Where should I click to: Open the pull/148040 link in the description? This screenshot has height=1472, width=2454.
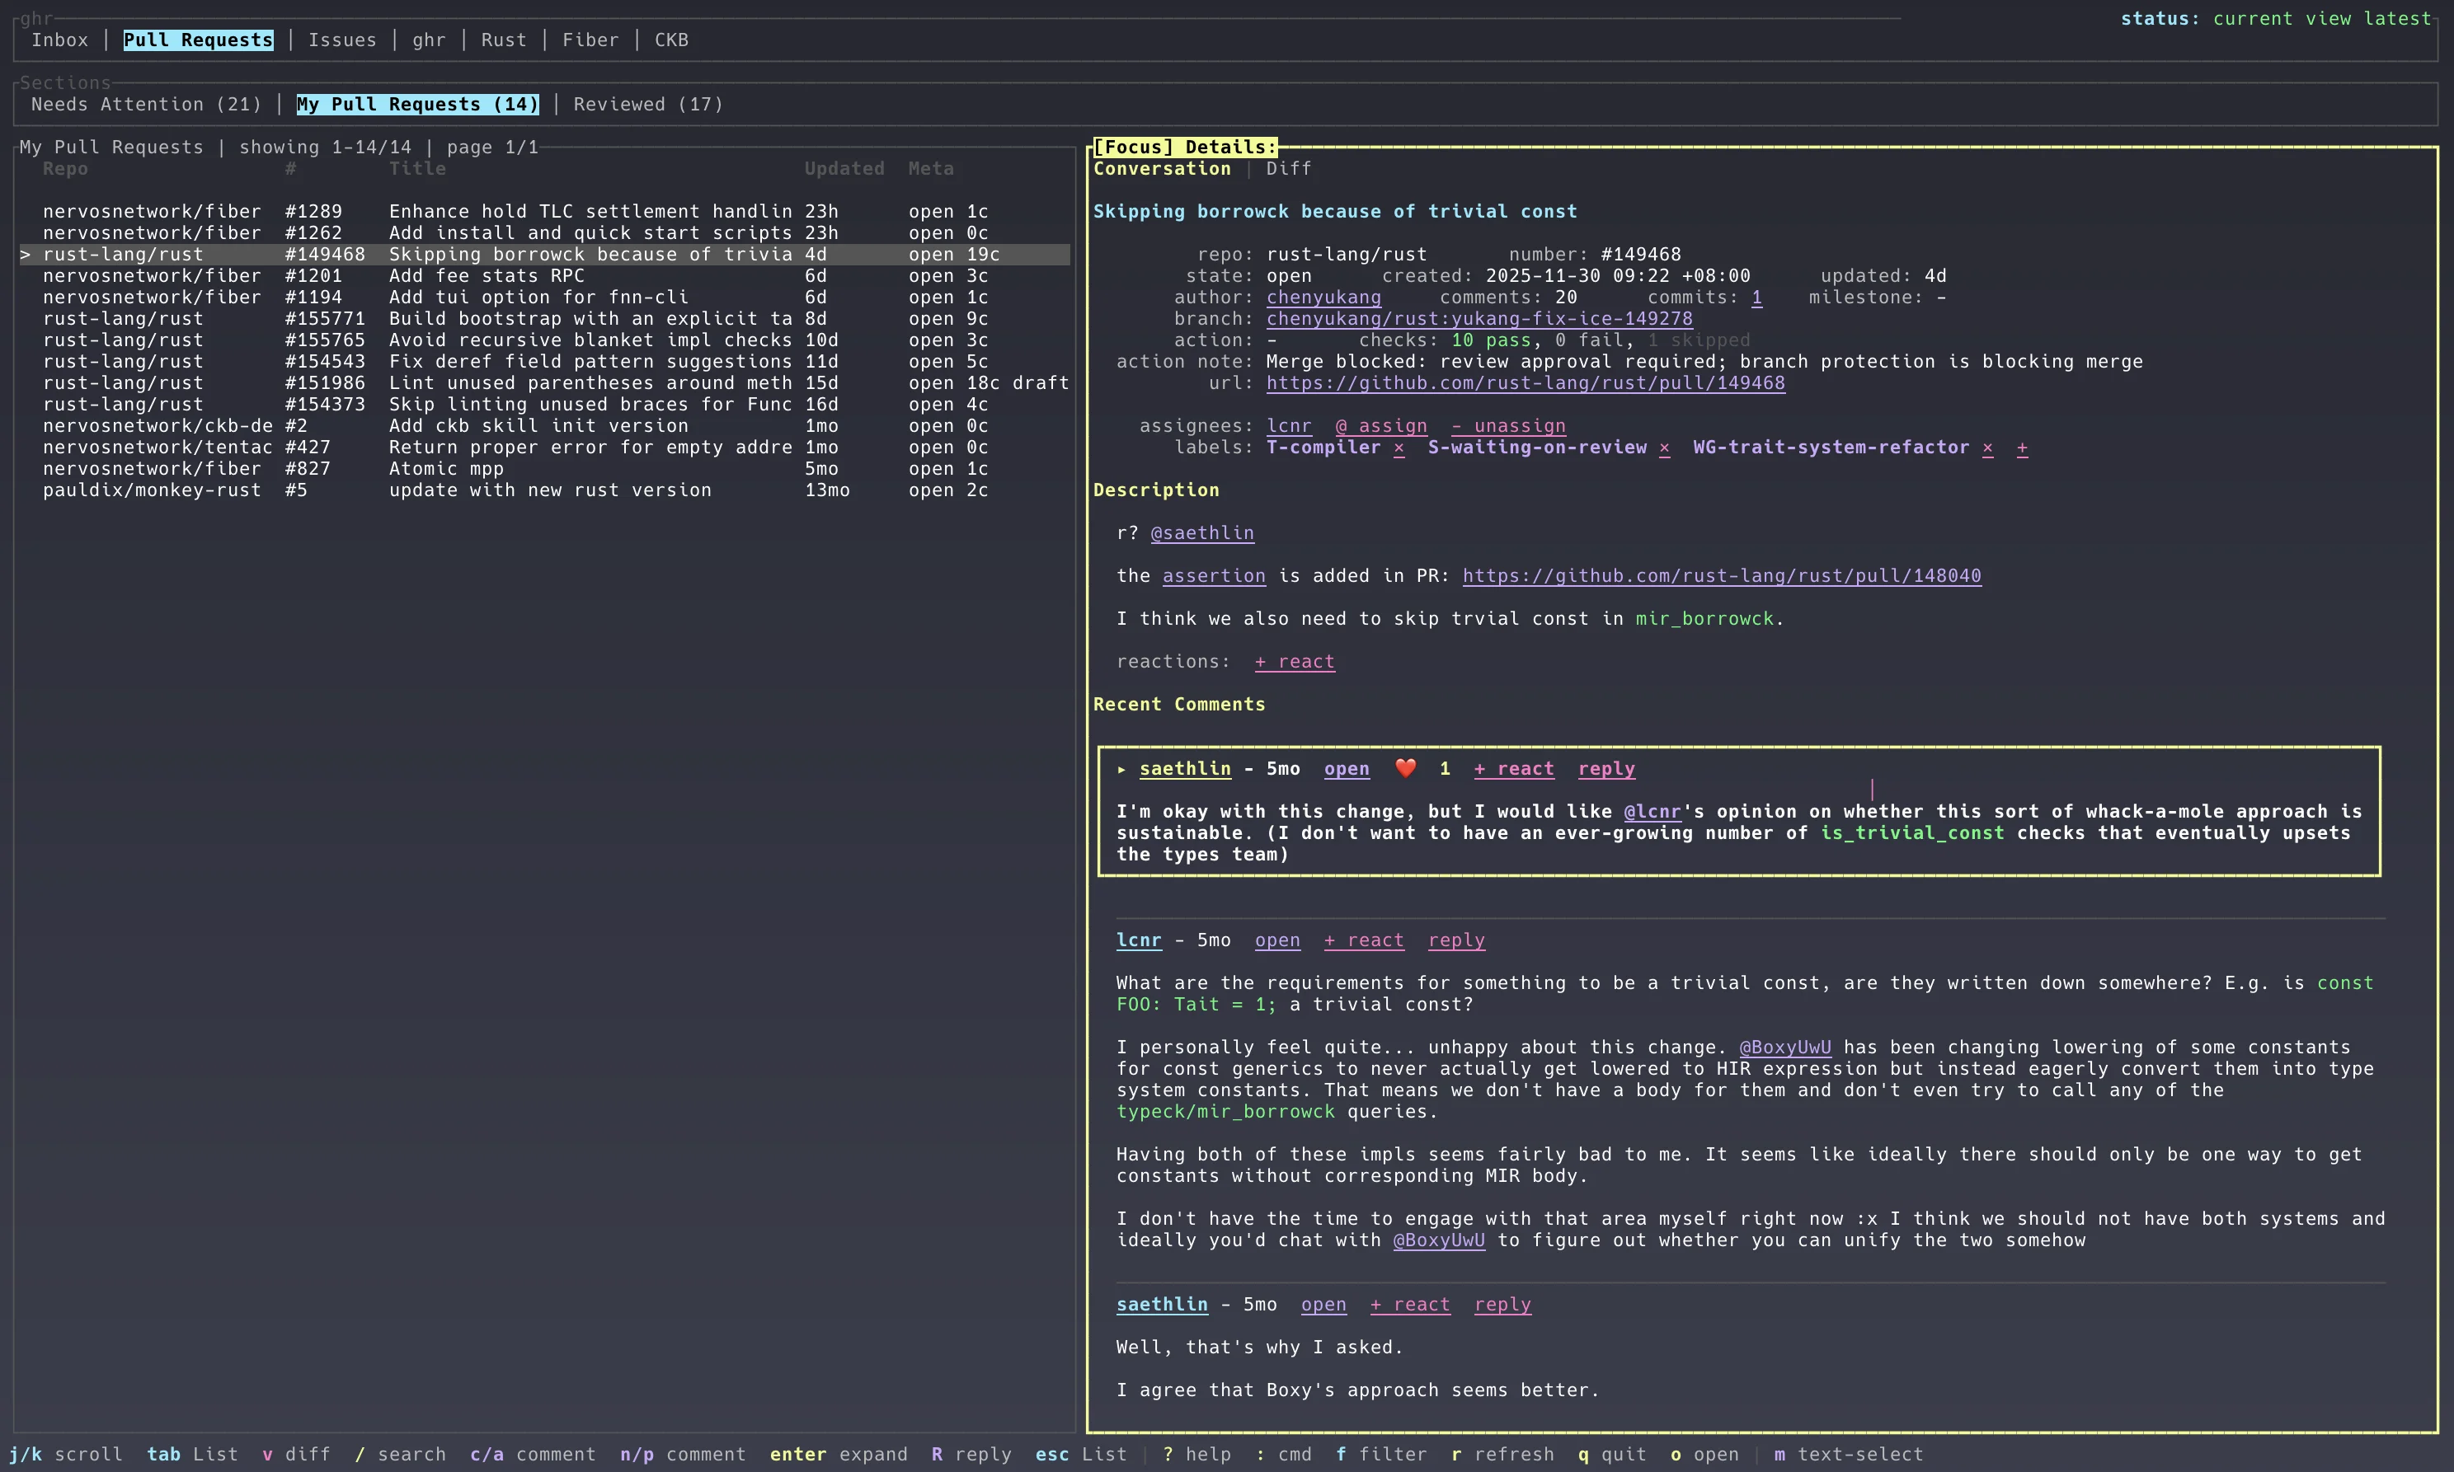(x=1722, y=575)
